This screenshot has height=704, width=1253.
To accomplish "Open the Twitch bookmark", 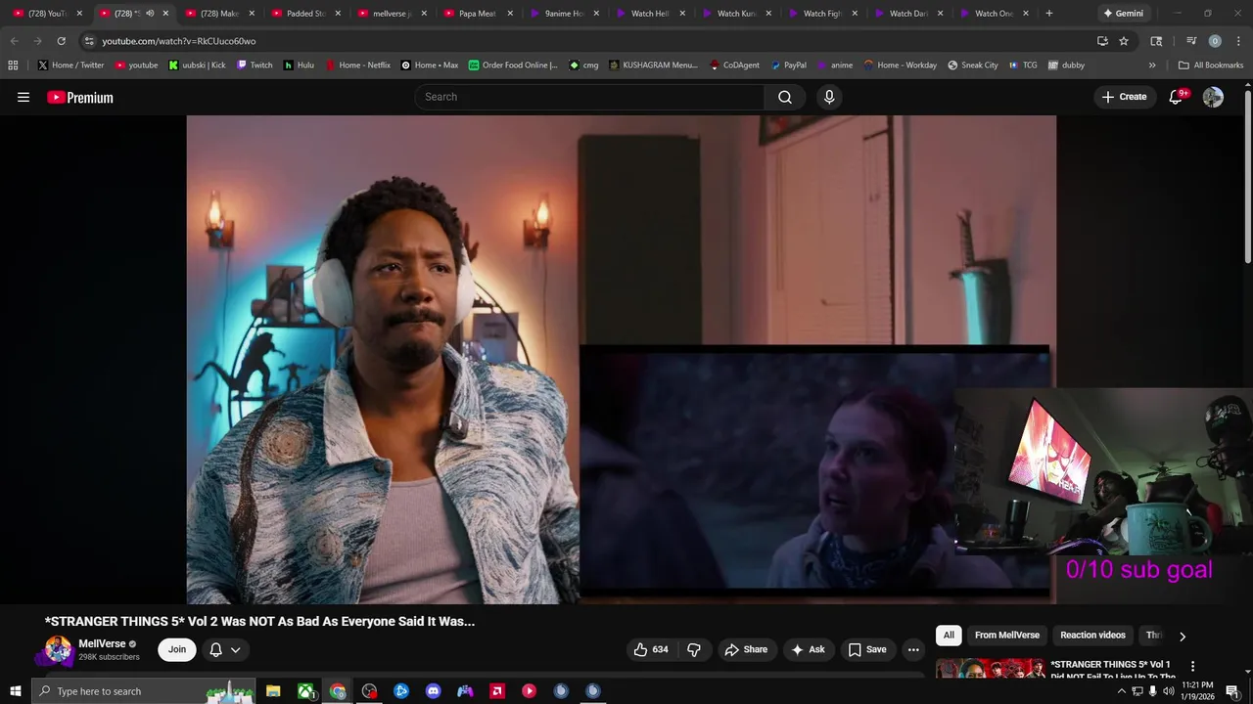I will click(x=255, y=66).
